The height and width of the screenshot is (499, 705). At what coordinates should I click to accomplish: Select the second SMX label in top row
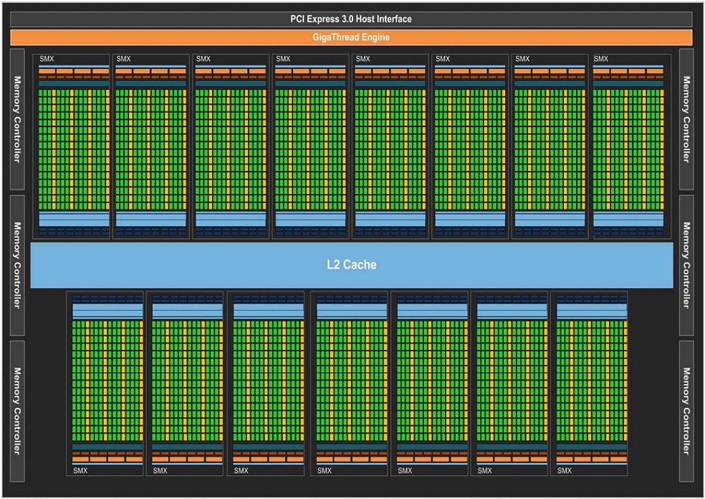point(124,59)
